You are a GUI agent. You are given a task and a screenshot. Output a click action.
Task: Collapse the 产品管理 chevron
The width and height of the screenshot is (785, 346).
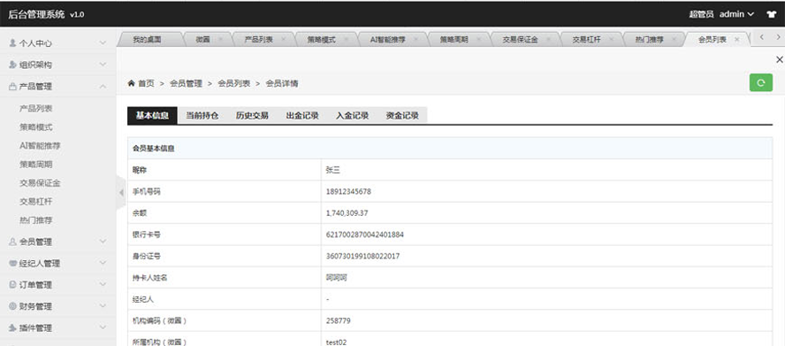pos(103,86)
